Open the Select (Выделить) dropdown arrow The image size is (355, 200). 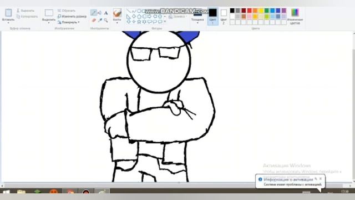(x=49, y=23)
